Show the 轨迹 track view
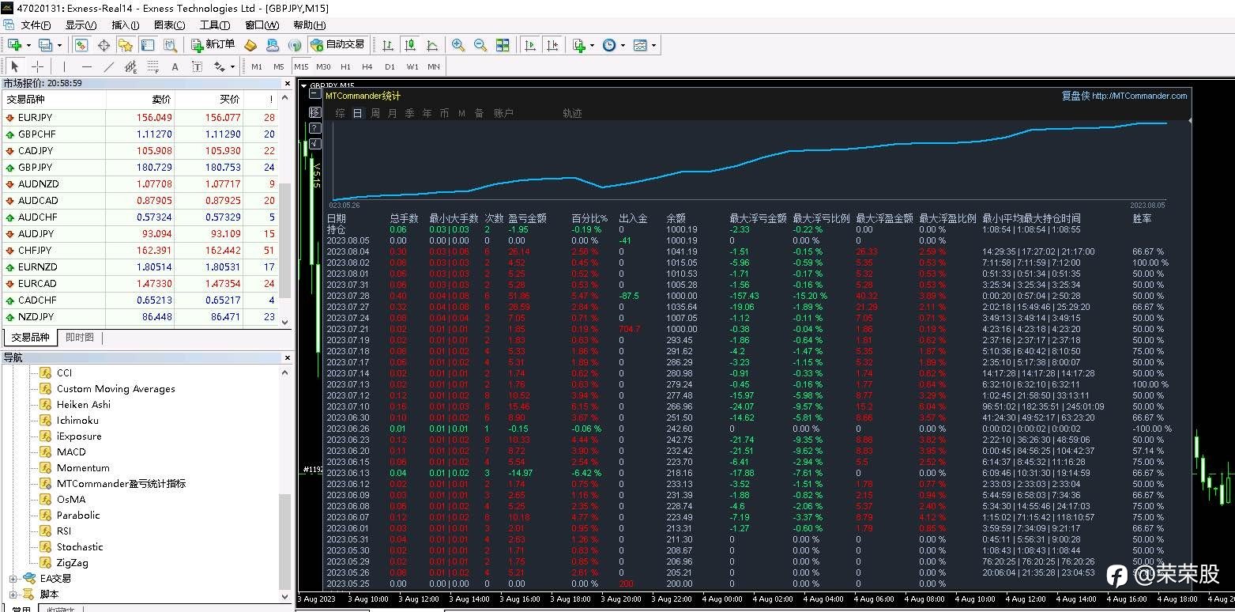Viewport: 1235px width, 612px height. pyautogui.click(x=572, y=113)
